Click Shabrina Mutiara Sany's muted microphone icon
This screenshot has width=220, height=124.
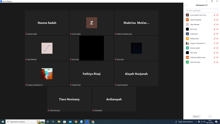(x=214, y=58)
